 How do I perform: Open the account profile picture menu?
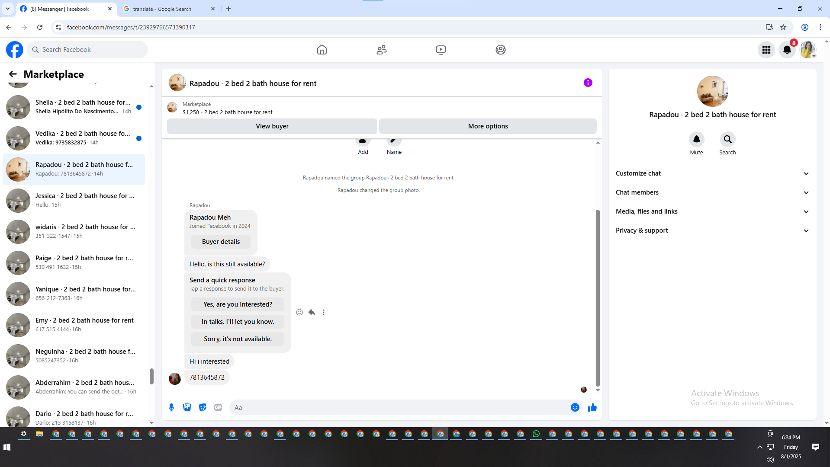[x=808, y=50]
